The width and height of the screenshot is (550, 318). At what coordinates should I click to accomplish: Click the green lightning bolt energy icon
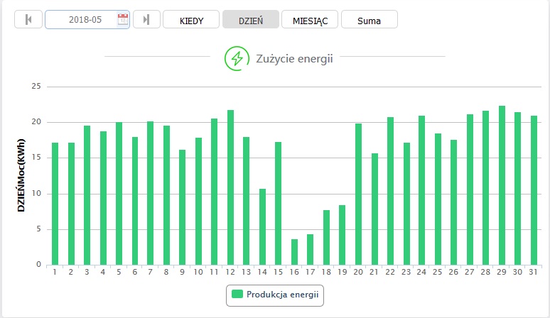(237, 58)
